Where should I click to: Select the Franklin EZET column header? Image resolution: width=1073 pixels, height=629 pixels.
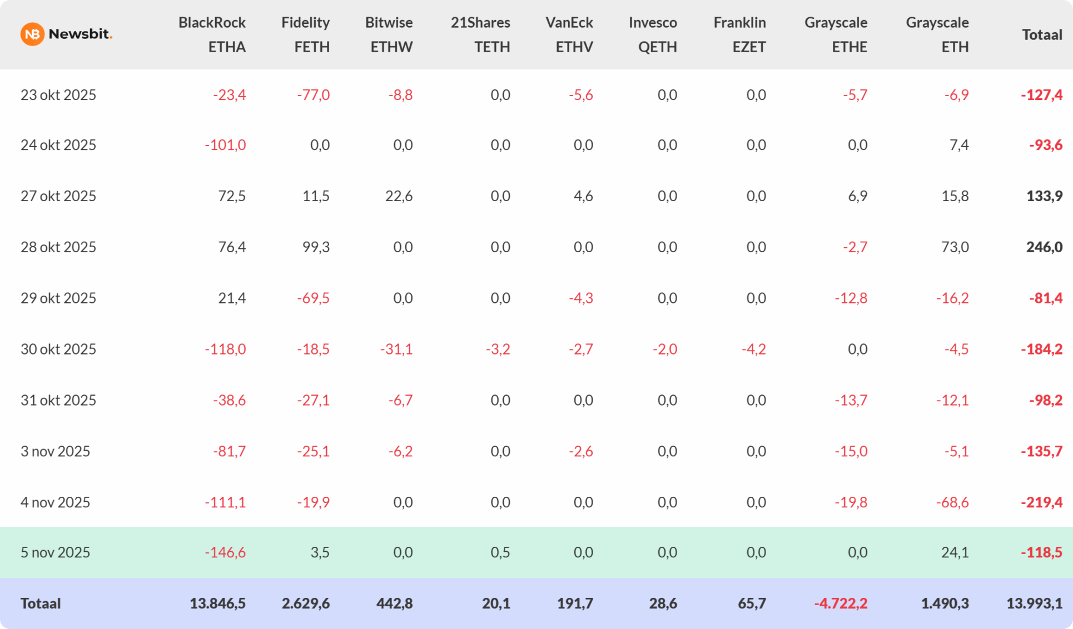coord(739,34)
